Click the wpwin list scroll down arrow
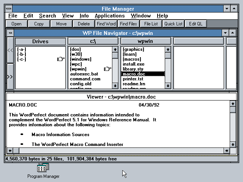This screenshot has width=243, height=182. 168,86
